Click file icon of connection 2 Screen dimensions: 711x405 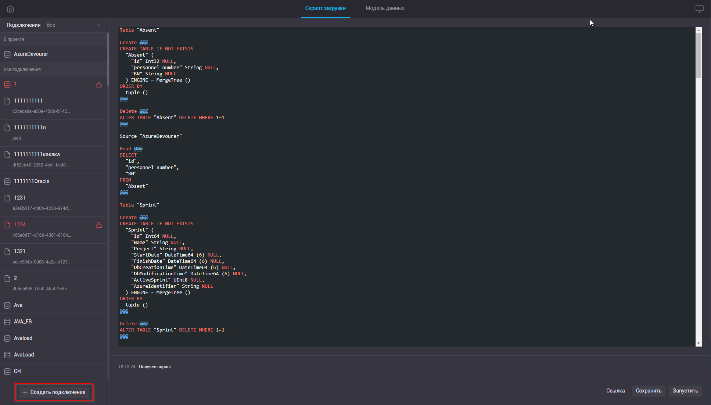pos(7,279)
